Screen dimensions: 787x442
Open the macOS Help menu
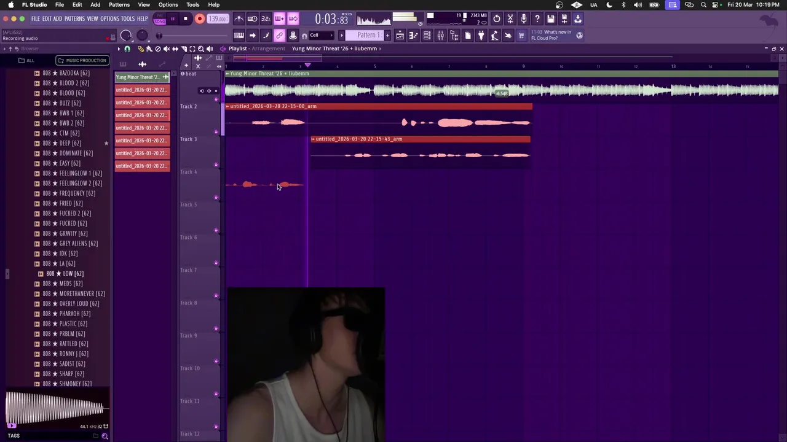[214, 5]
